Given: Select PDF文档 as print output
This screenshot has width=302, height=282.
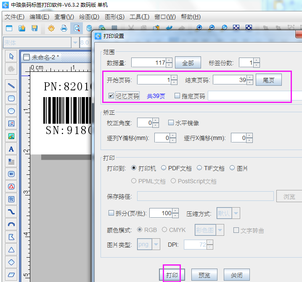Looking at the screenshot, I should pyautogui.click(x=164, y=168).
